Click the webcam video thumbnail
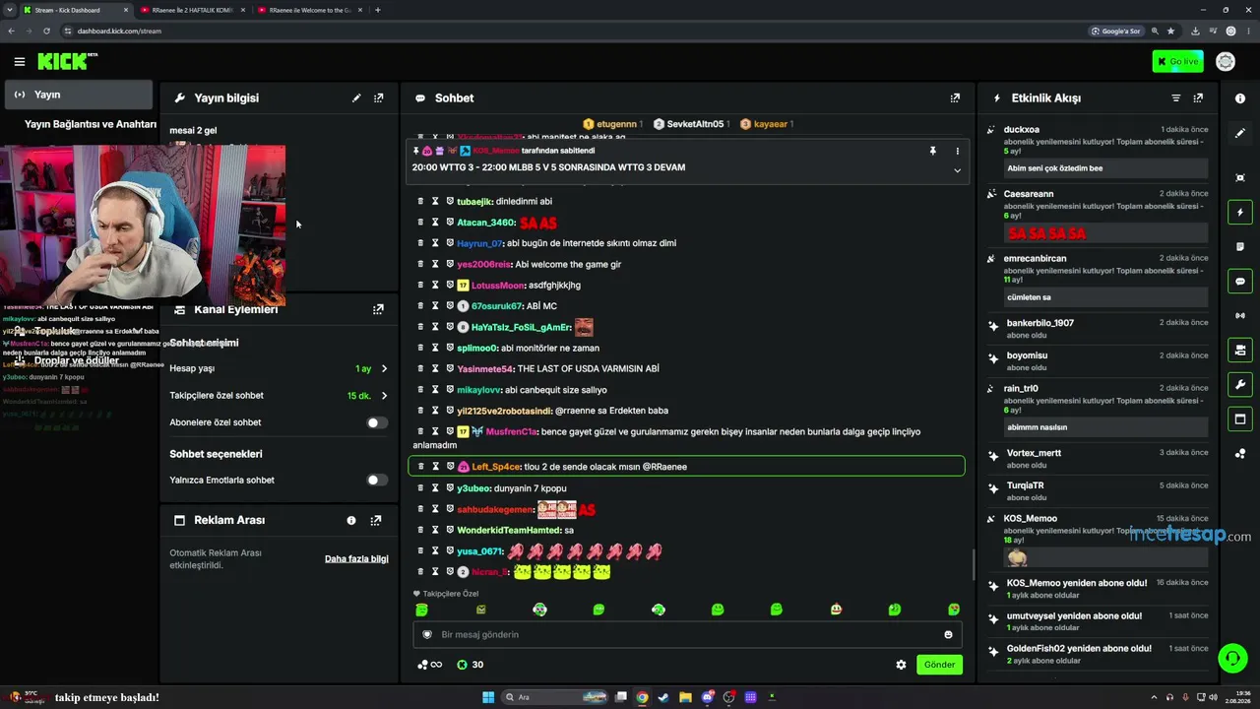The width and height of the screenshot is (1260, 709). (143, 225)
